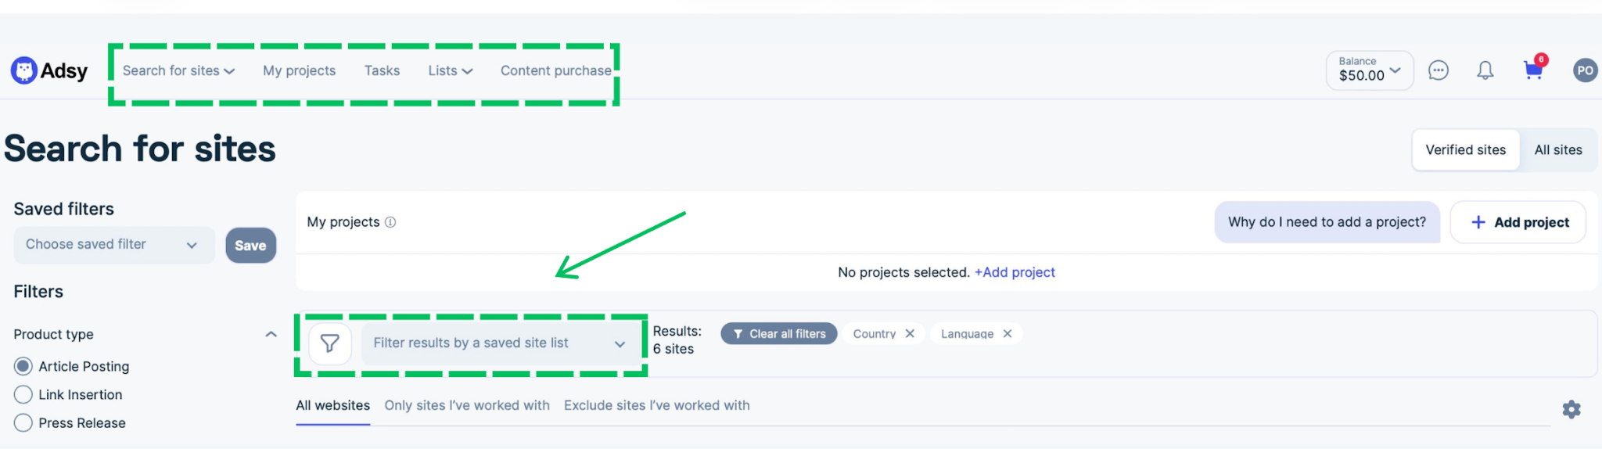Expand Filter results by saved site list
This screenshot has width=1602, height=449.
[501, 343]
